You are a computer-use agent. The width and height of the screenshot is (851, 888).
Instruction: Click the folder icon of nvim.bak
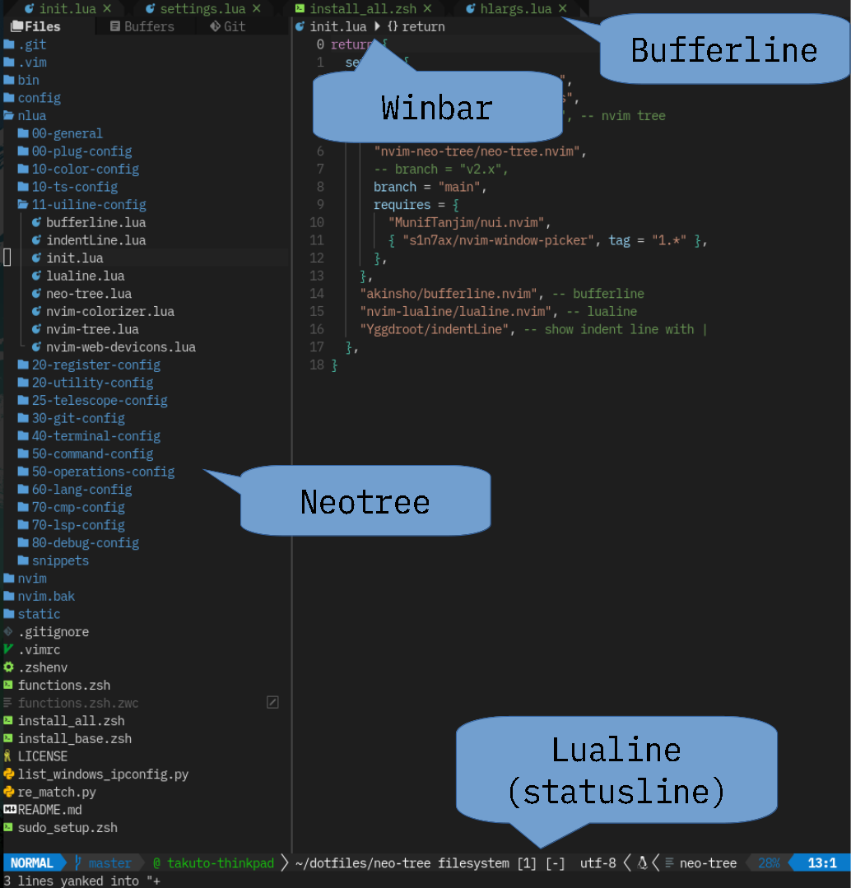(9, 596)
